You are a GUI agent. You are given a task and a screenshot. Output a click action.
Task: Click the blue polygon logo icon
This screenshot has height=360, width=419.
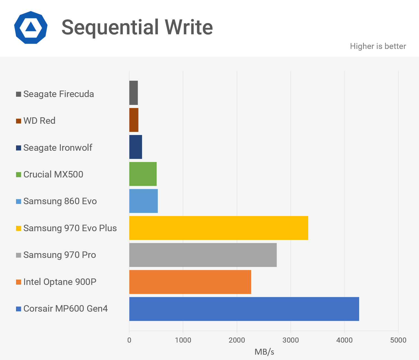(31, 28)
